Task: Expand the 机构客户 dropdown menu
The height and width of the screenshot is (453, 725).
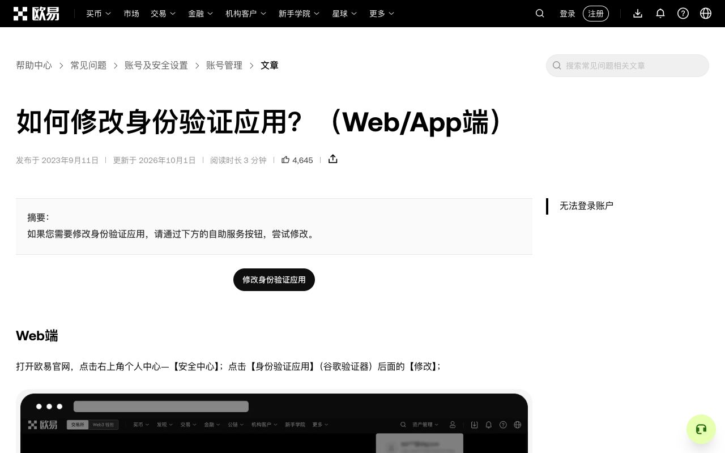Action: (x=246, y=14)
